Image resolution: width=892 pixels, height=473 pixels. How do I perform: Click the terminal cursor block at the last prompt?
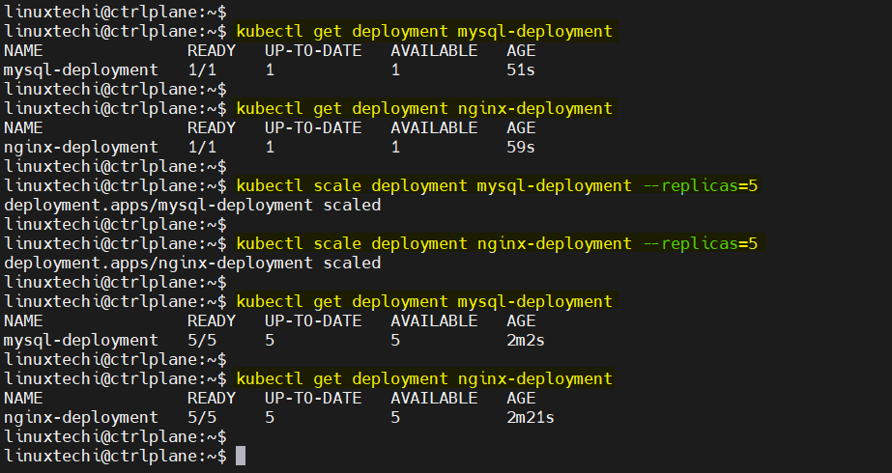click(x=241, y=456)
